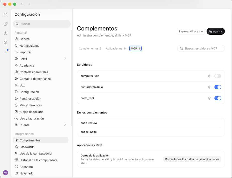Open the Agregar dropdown button
The height and width of the screenshot is (178, 232).
pos(216,31)
